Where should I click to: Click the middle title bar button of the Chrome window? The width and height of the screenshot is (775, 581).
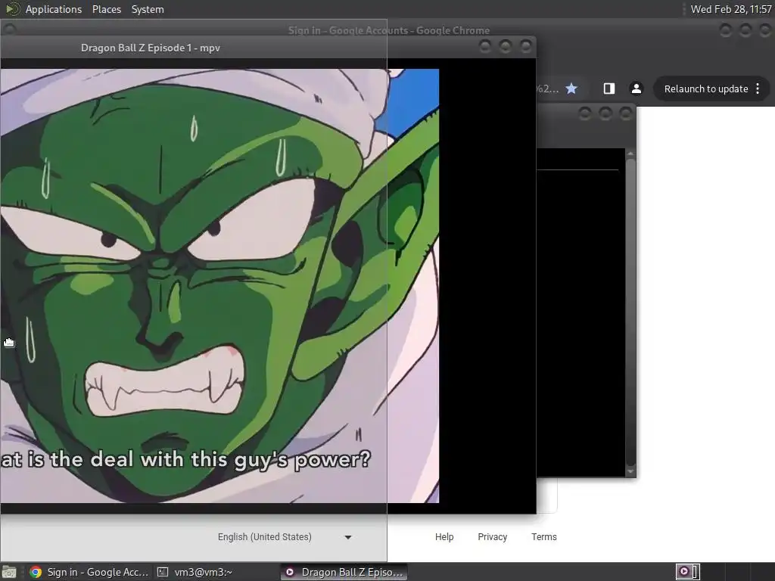(x=745, y=30)
